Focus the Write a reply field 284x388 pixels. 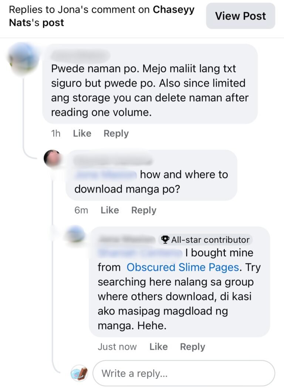coord(184,373)
